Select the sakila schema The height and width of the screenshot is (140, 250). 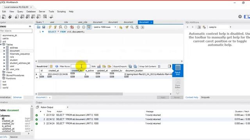(x=5, y=38)
